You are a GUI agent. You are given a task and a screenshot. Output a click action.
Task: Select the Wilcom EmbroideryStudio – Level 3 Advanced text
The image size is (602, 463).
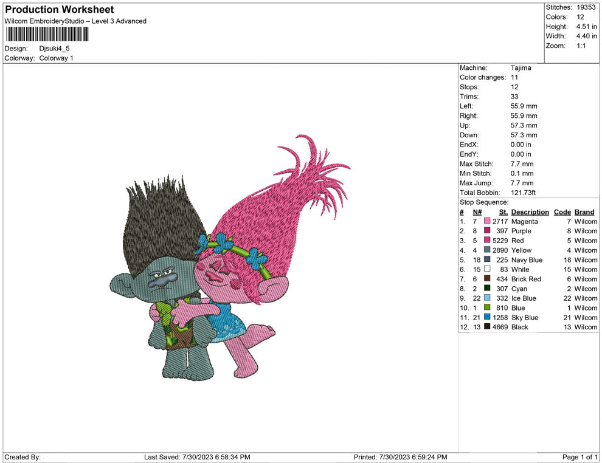click(75, 21)
